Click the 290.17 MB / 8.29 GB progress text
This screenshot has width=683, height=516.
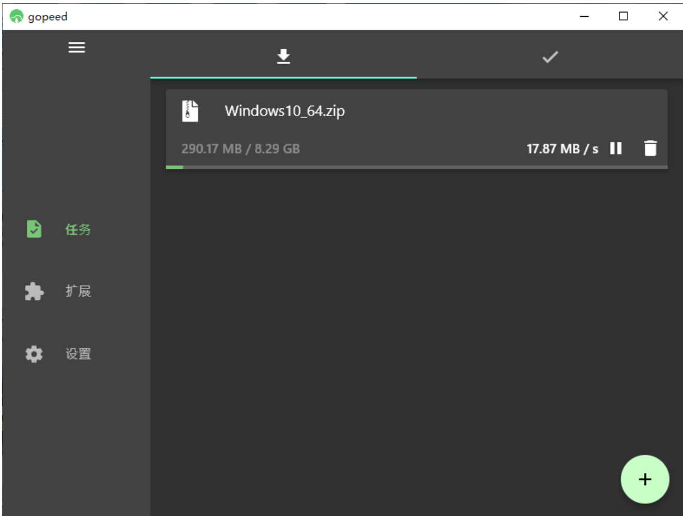(x=240, y=148)
